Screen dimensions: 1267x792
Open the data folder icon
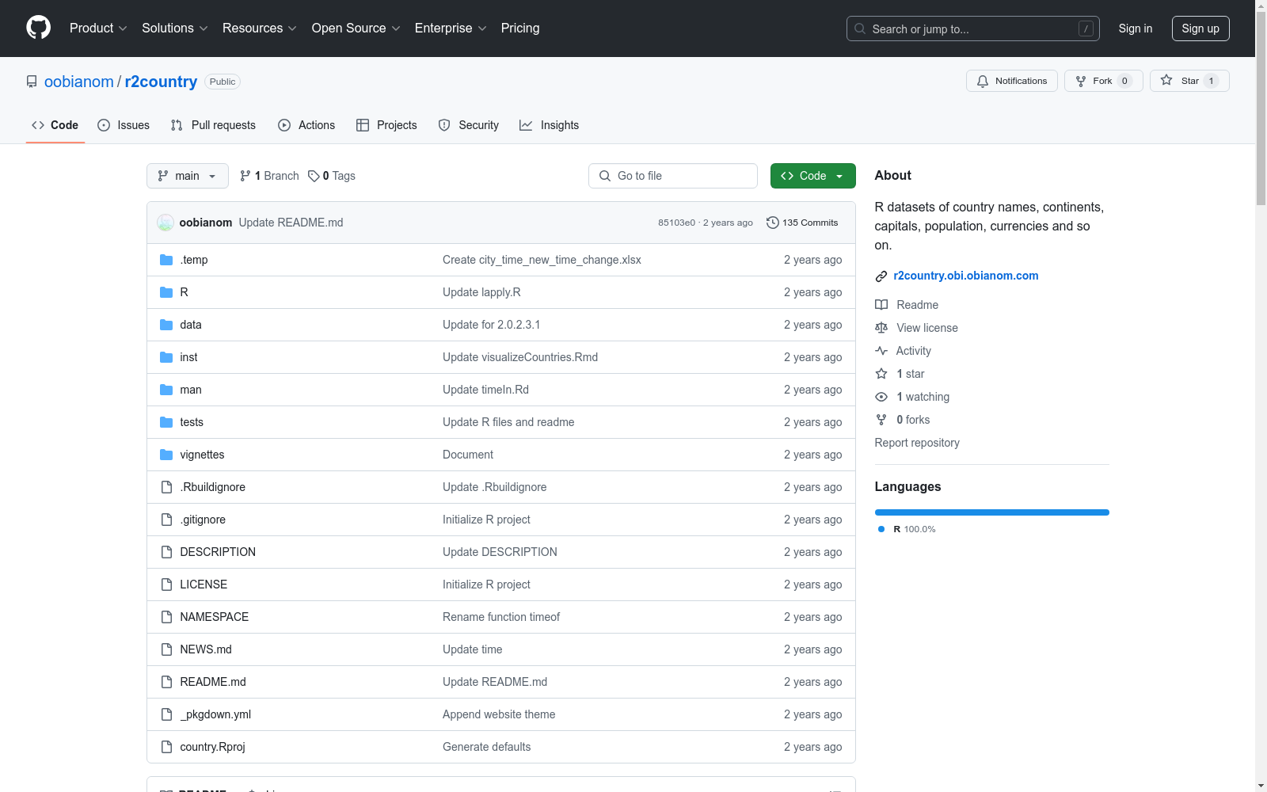[x=166, y=325]
